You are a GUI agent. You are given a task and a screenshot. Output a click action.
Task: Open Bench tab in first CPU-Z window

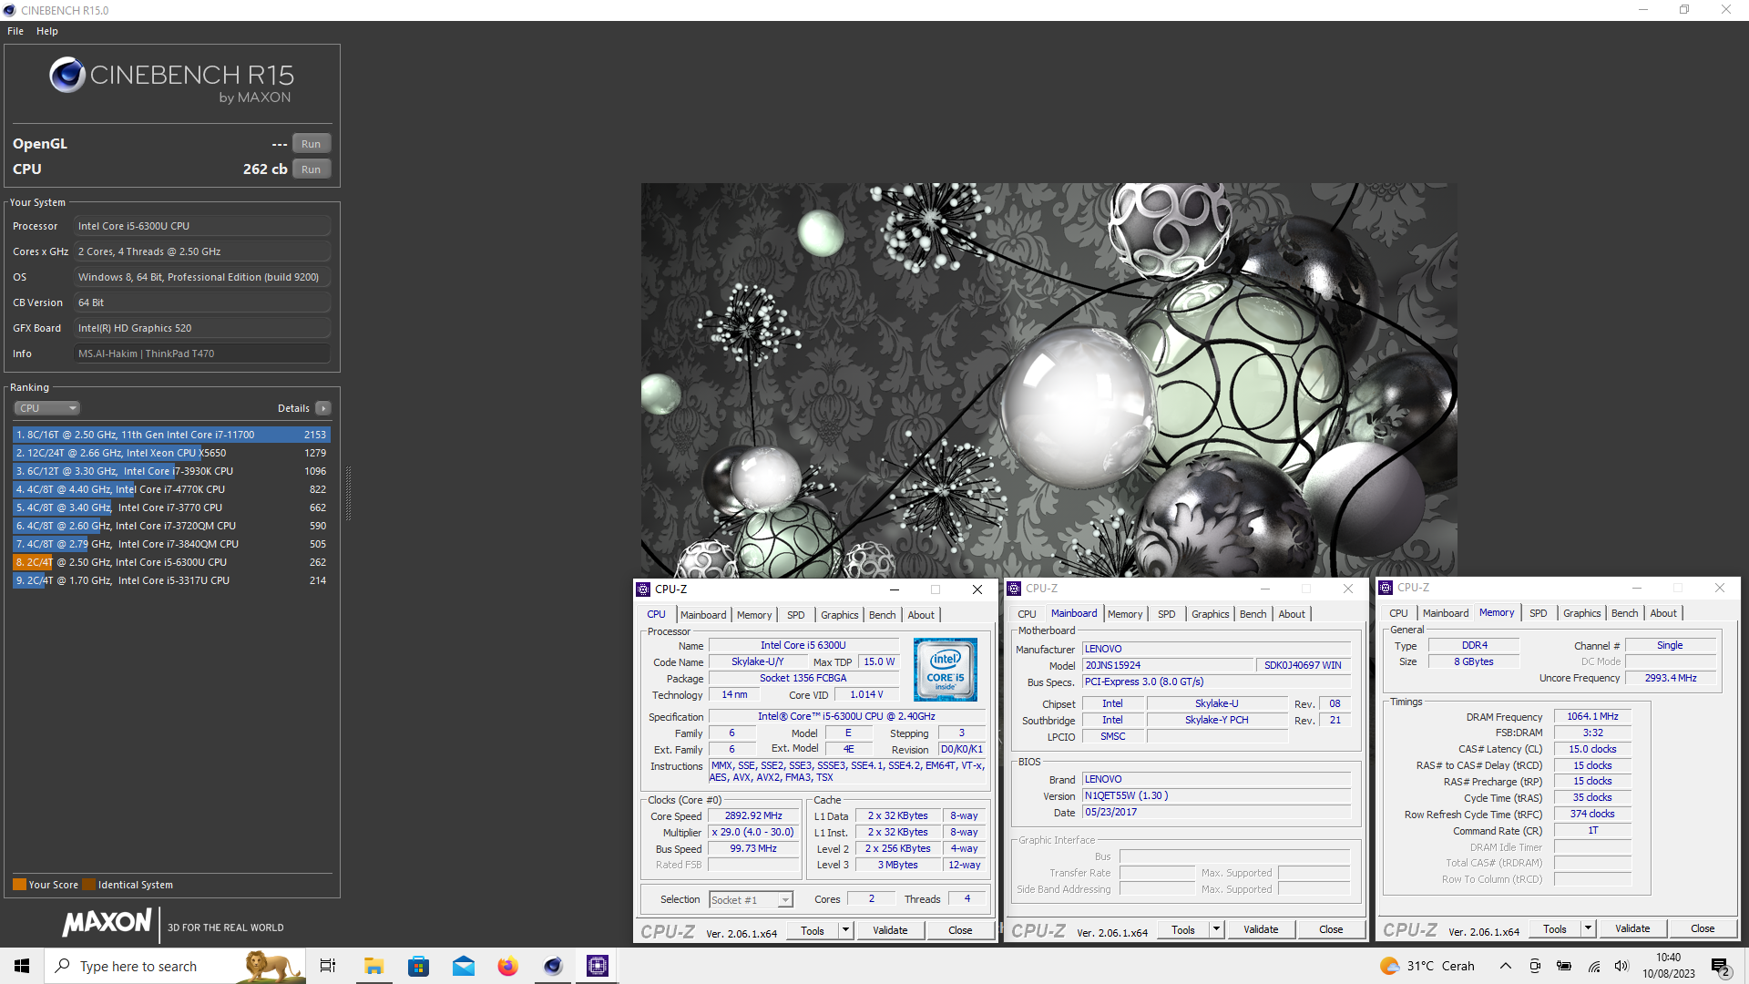[x=882, y=615]
